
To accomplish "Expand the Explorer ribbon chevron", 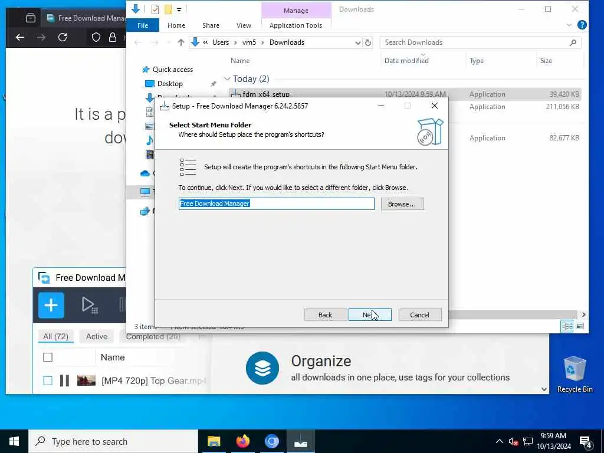I will click(x=569, y=25).
